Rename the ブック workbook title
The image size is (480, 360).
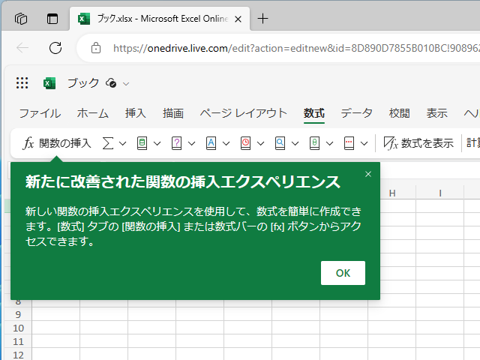pos(83,83)
